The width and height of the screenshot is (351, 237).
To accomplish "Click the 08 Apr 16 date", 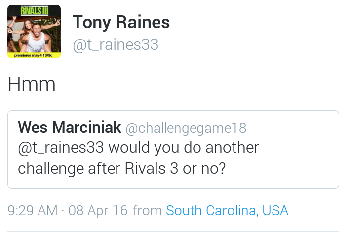I will [x=98, y=211].
